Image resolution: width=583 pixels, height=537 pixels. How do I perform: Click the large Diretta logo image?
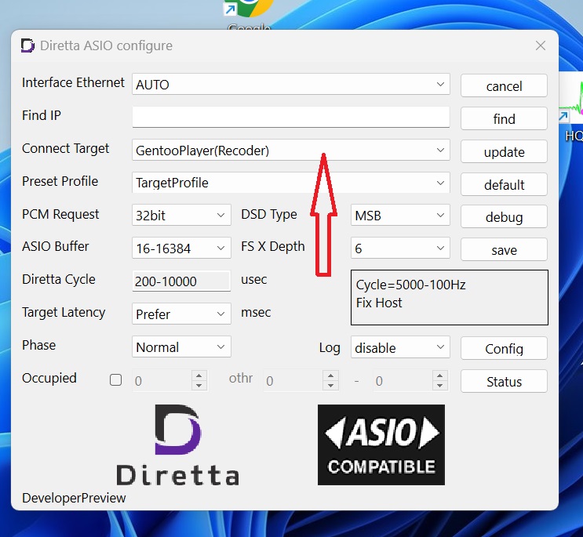coord(177,445)
